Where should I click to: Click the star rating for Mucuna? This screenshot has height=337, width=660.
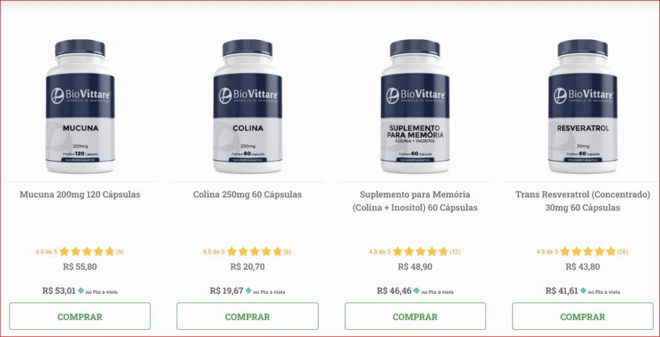click(87, 252)
